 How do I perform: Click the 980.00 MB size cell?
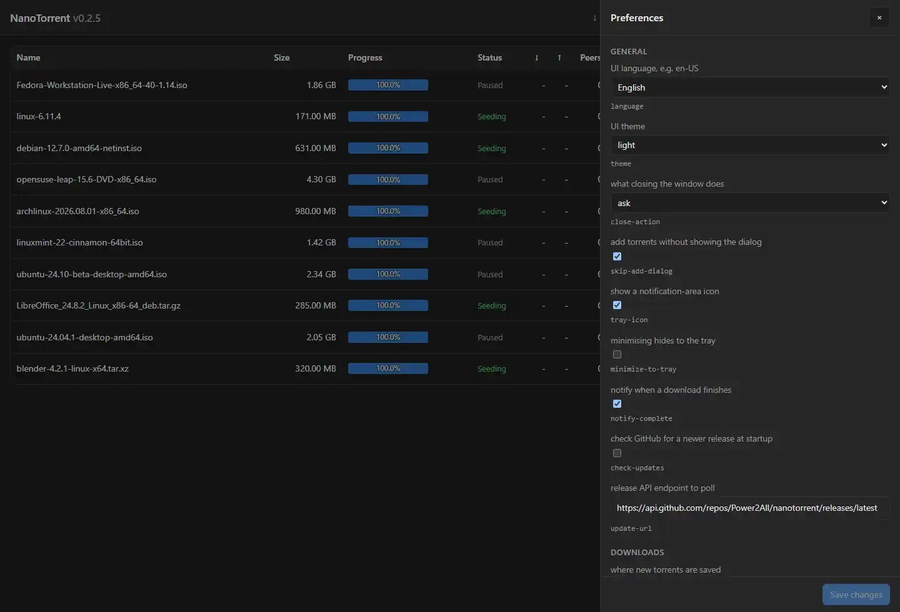pos(316,211)
